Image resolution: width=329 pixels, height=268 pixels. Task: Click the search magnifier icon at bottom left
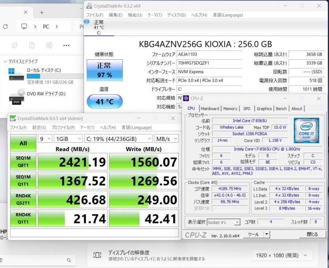click(x=69, y=260)
